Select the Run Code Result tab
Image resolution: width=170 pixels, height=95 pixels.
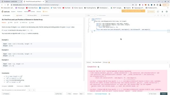coord(97,62)
